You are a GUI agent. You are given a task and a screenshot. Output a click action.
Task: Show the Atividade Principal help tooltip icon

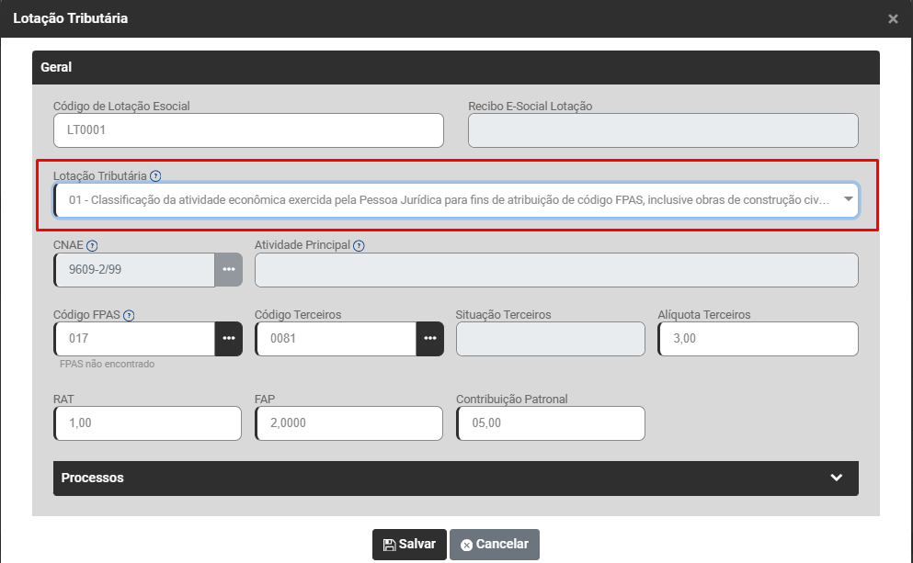point(359,245)
